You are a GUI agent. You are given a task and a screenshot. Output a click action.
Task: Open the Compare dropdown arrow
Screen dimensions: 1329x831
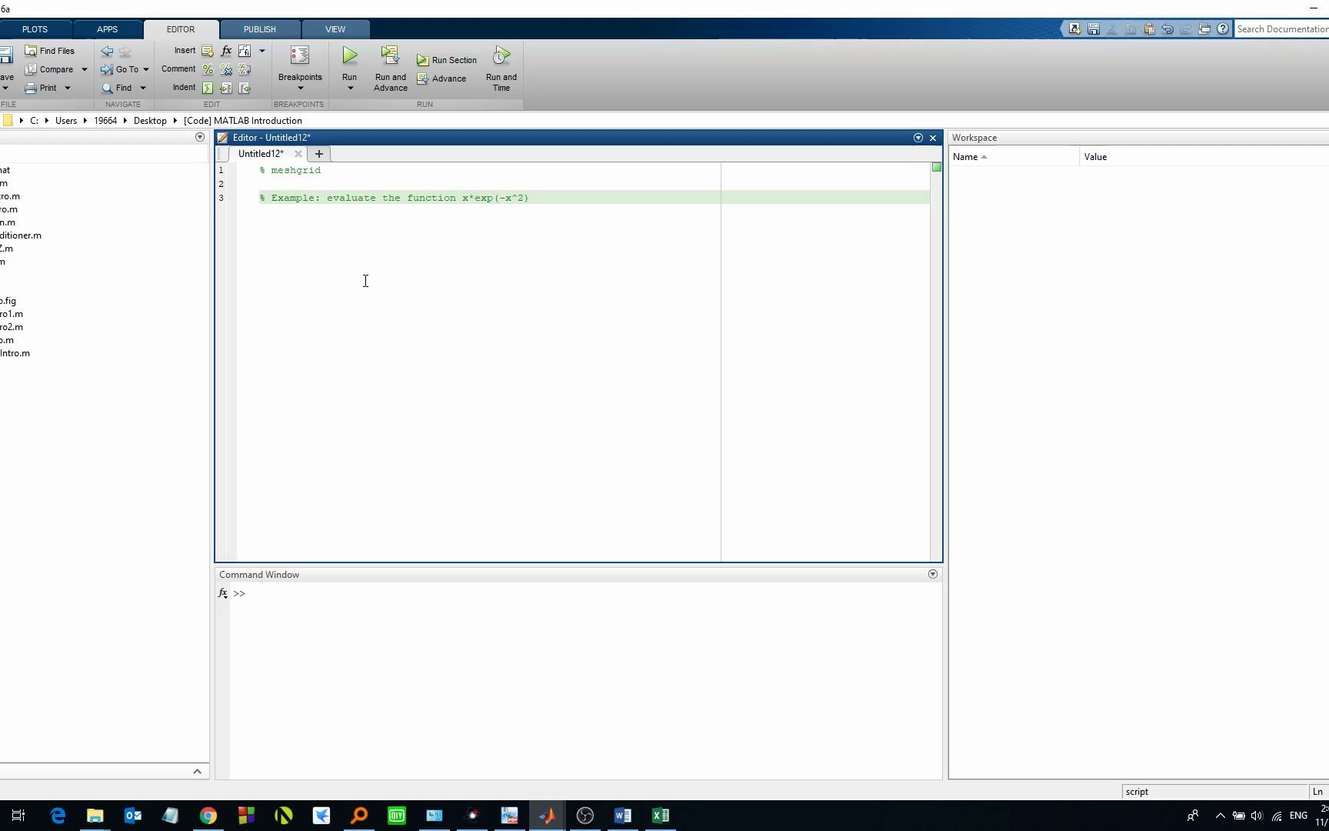(x=85, y=70)
